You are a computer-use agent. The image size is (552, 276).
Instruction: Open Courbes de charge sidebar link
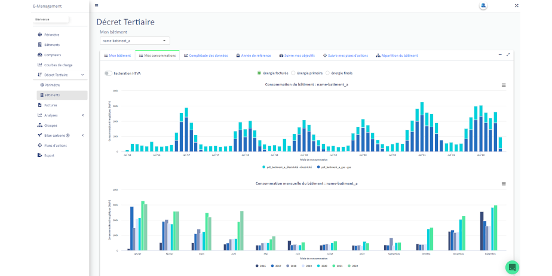58,65
